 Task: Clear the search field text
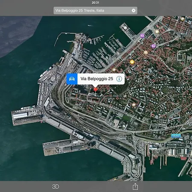coord(134,11)
